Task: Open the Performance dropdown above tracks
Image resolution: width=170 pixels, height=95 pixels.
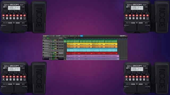Action: (x=61, y=38)
